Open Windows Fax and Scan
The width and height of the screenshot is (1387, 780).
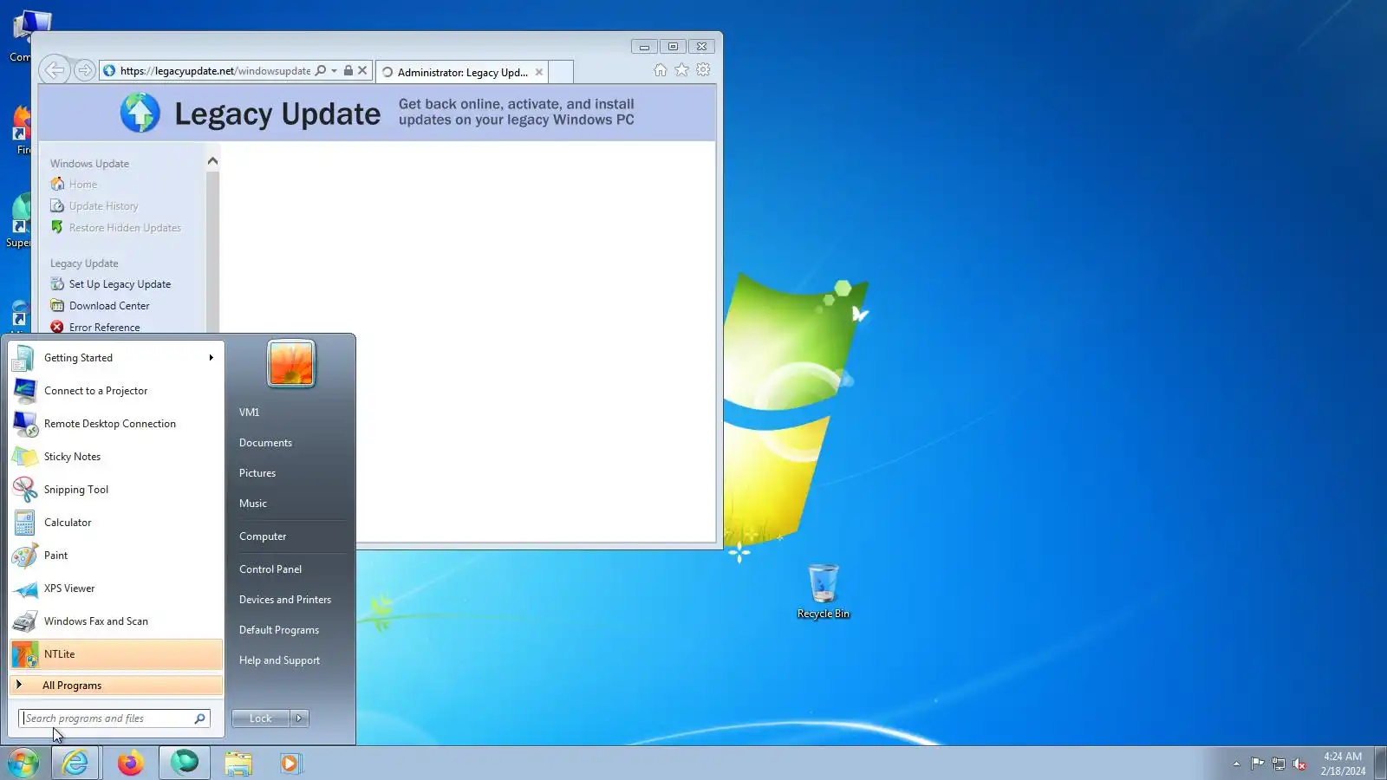(x=117, y=621)
